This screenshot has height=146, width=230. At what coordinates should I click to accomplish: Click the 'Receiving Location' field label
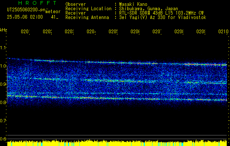[x=88, y=9]
